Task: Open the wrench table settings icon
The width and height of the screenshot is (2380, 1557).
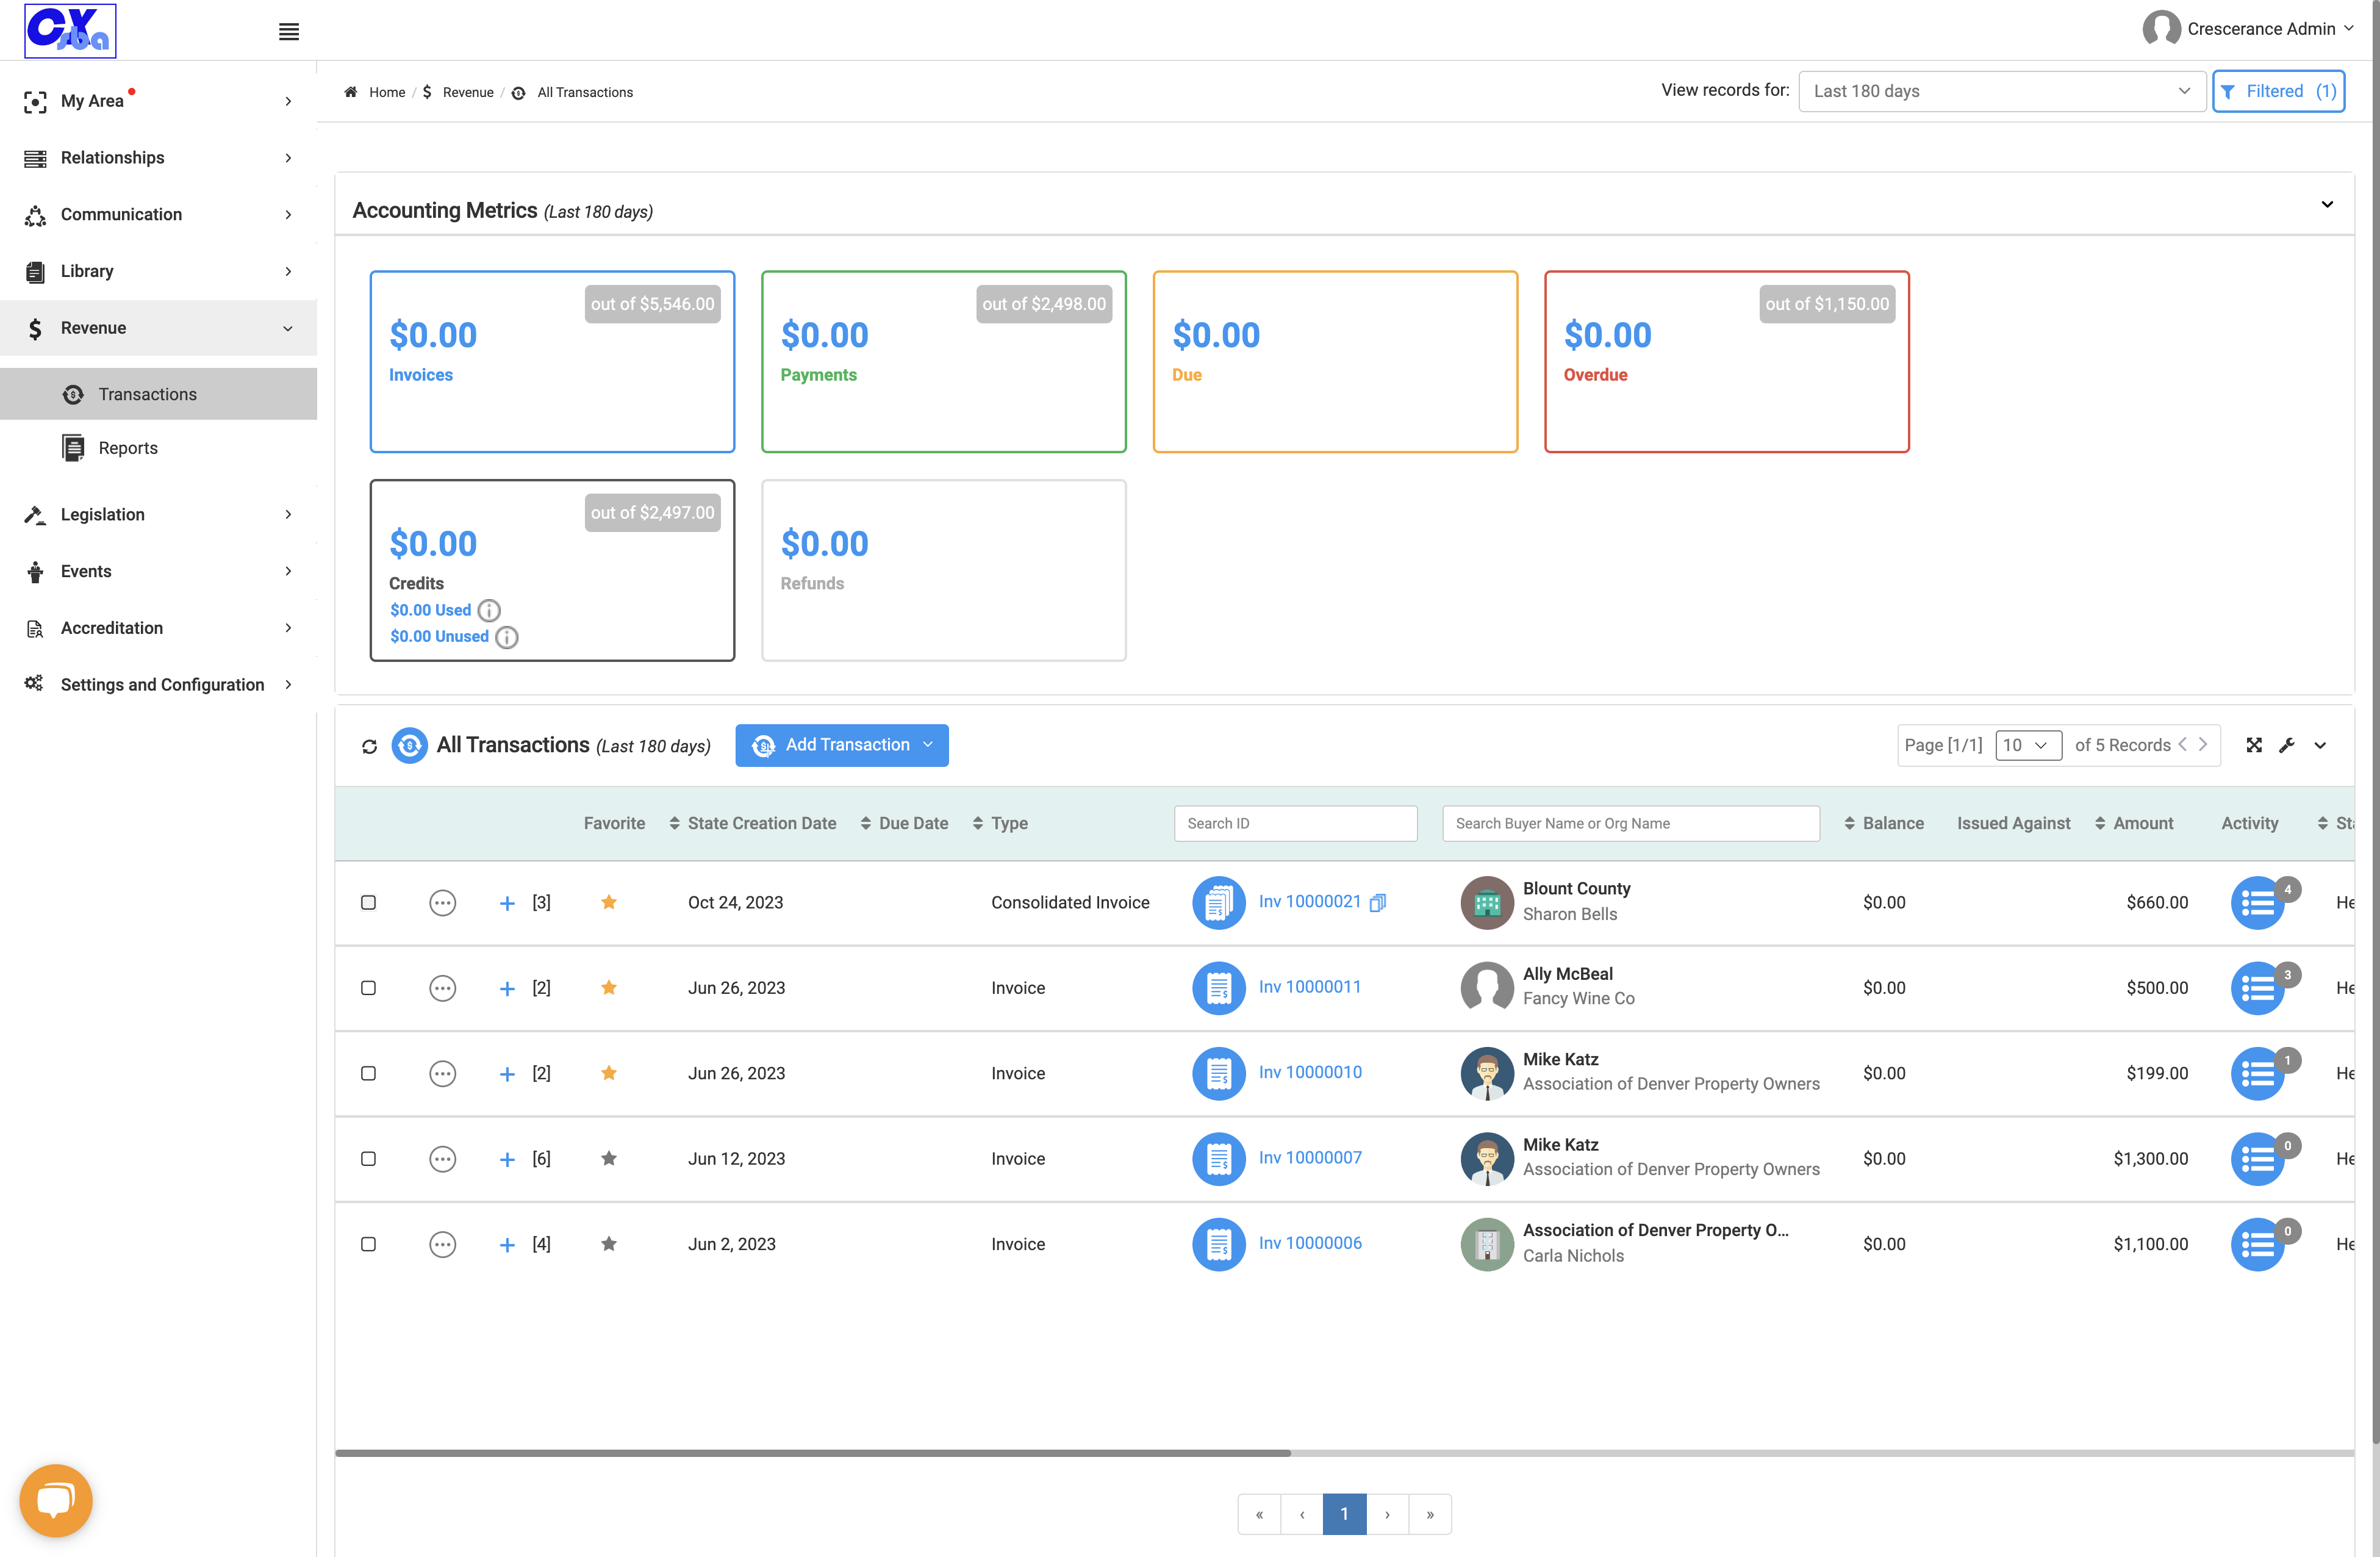Action: (x=2287, y=745)
